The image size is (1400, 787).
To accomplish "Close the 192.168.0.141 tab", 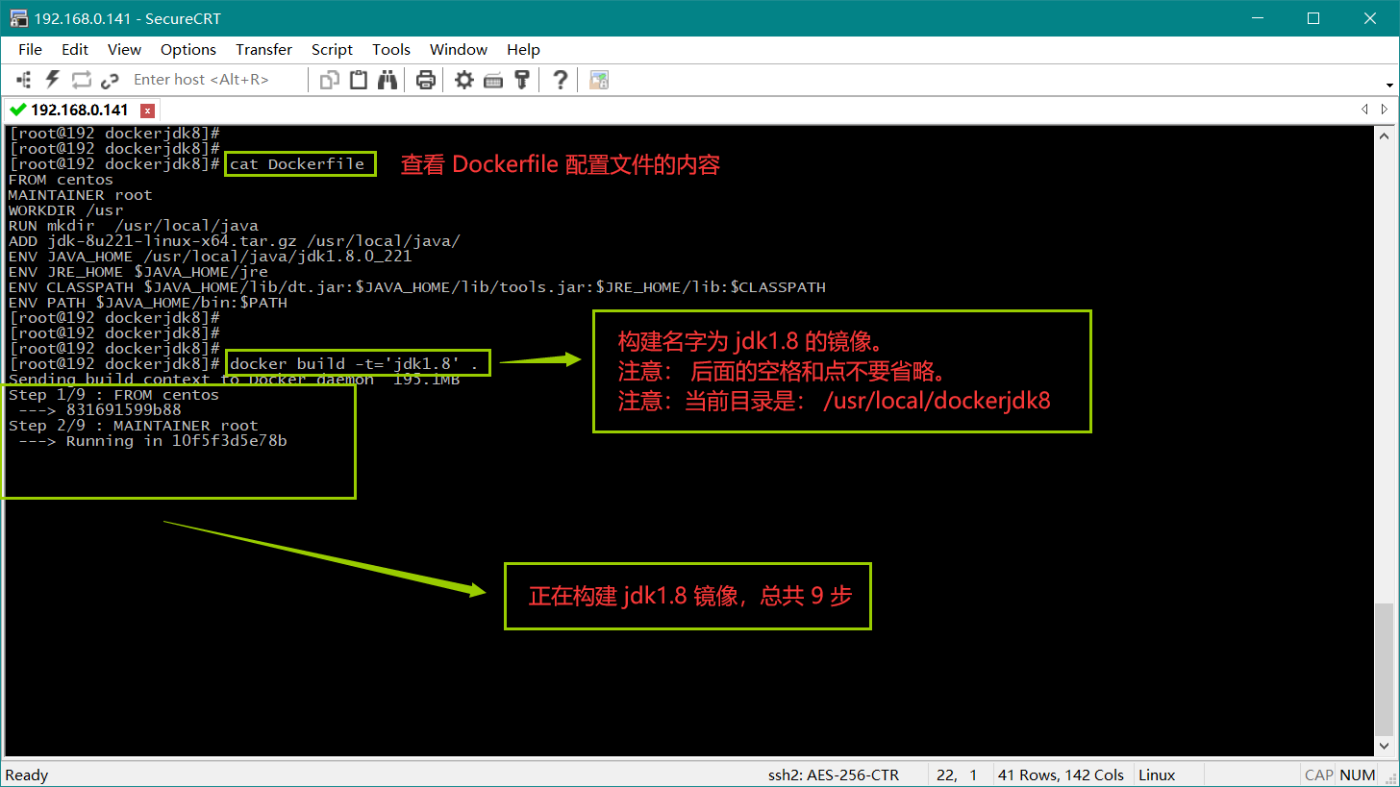I will point(147,111).
